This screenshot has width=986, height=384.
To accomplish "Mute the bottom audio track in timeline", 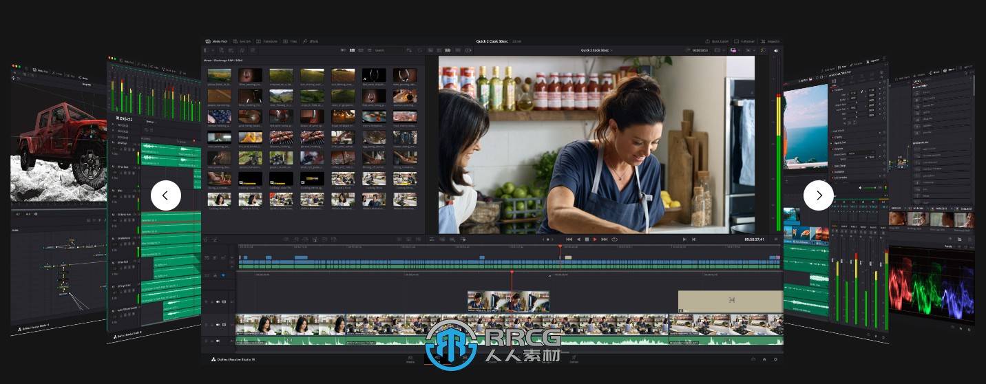I will point(218,341).
